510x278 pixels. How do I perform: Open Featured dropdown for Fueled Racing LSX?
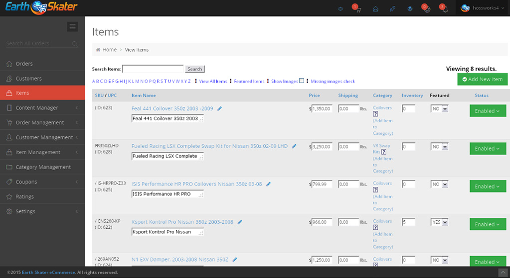[439, 147]
